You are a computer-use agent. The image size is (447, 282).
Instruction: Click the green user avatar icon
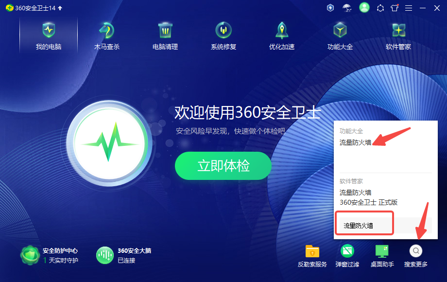[364, 8]
